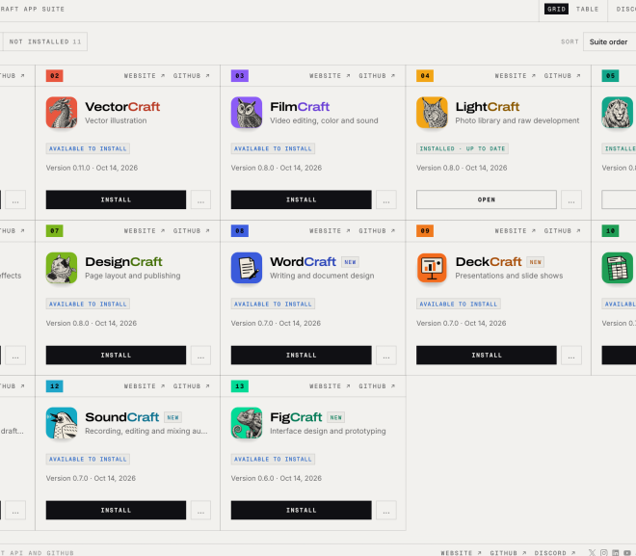
Task: Open LightCraft GitHub link
Action: coord(562,76)
